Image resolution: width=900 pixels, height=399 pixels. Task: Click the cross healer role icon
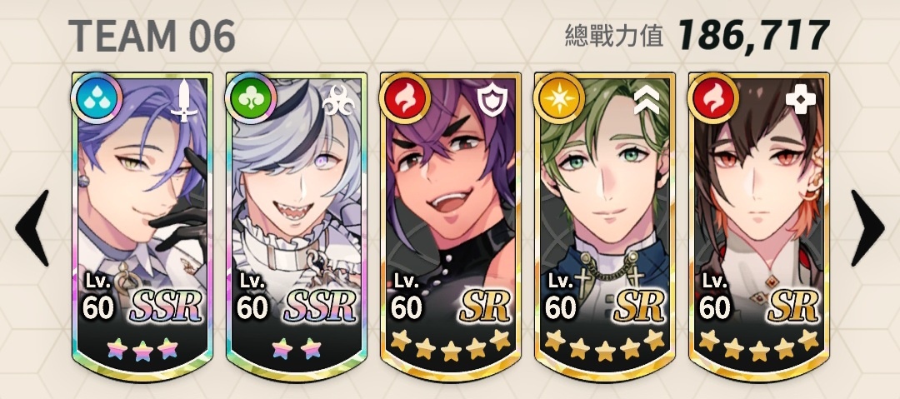(799, 100)
